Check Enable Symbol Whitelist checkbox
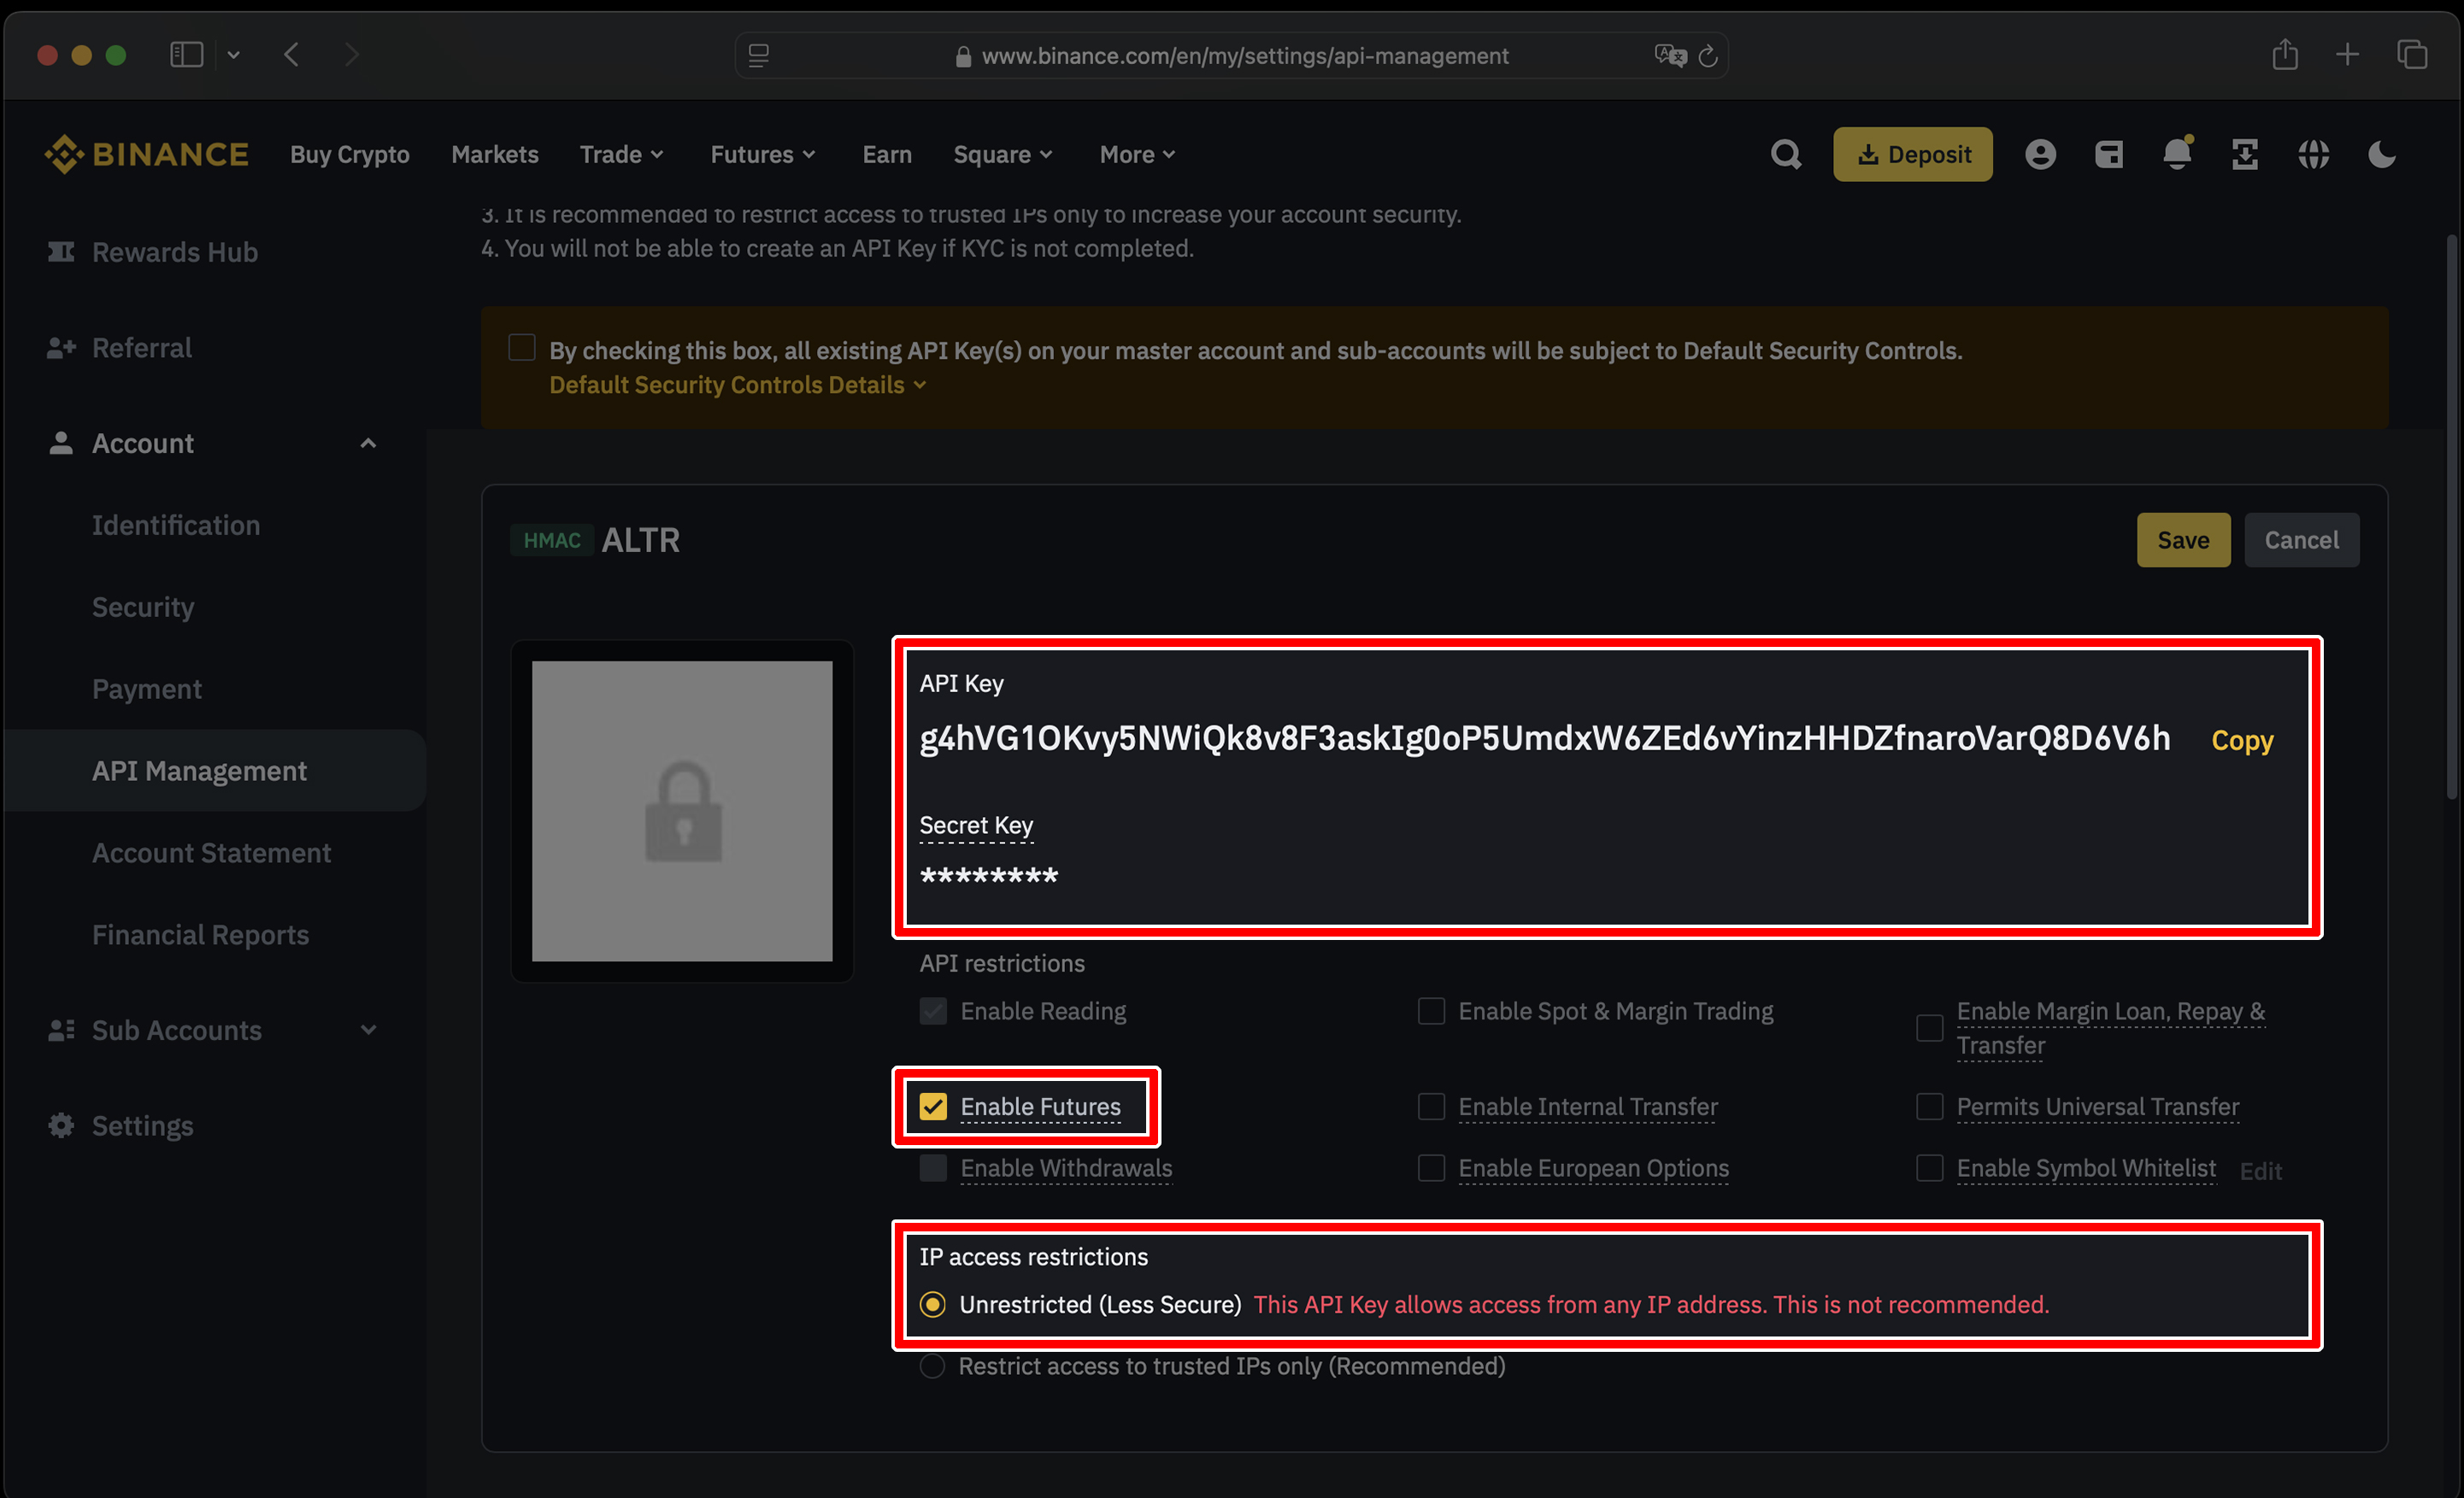This screenshot has height=1498, width=2464. click(1929, 1168)
